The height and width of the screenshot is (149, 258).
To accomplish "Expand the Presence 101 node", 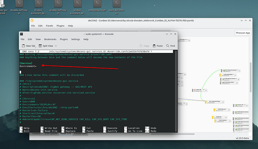I will coord(247,105).
